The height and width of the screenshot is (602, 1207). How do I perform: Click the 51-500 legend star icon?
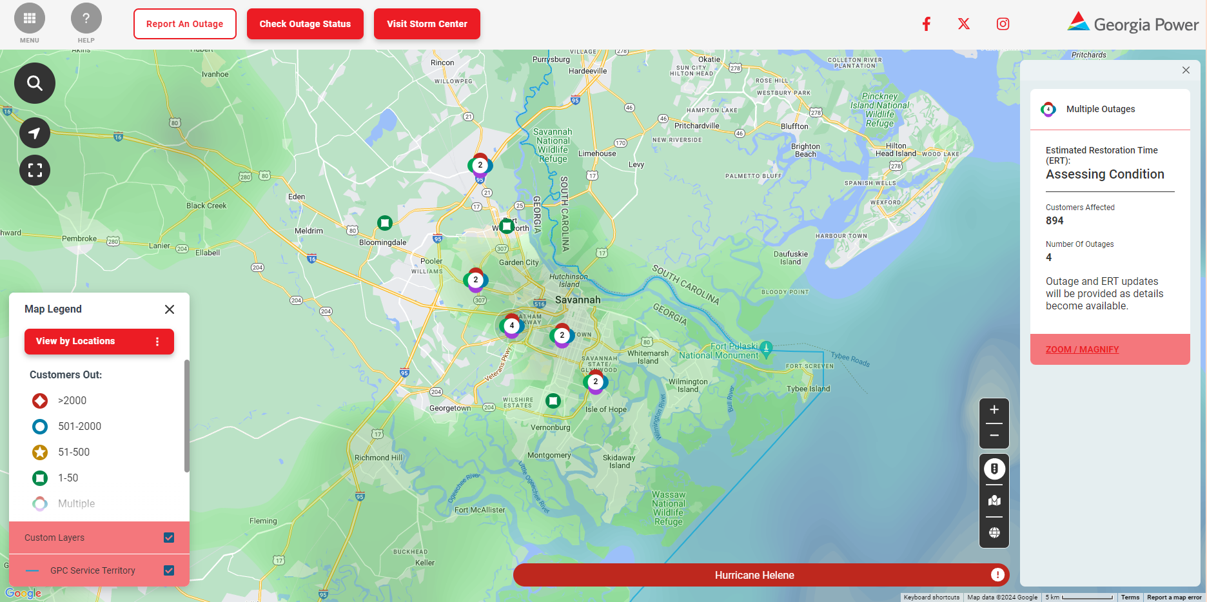pos(40,452)
